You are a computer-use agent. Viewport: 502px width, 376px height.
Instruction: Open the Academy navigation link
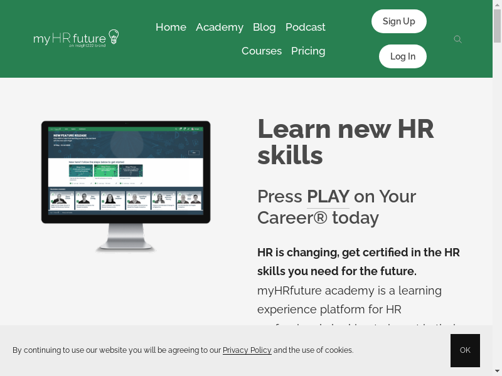[x=219, y=27]
